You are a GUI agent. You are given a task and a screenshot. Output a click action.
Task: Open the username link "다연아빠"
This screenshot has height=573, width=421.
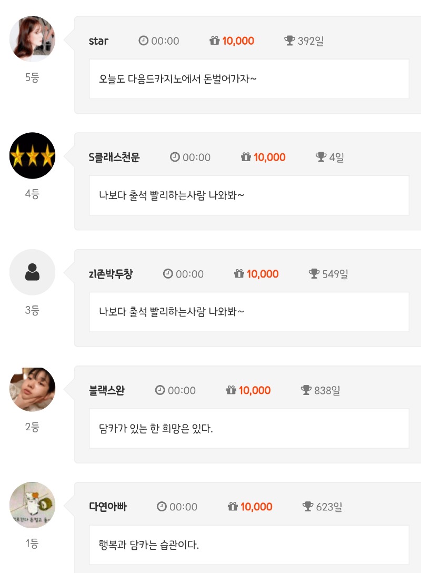108,507
